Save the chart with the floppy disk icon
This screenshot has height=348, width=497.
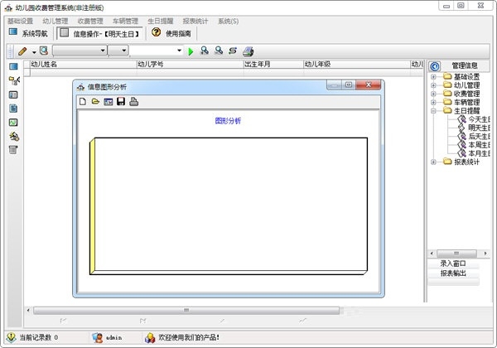coord(121,102)
